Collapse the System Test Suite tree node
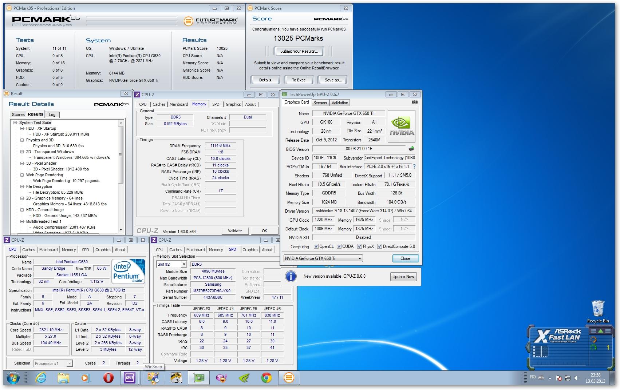This screenshot has height=390, width=620. point(16,122)
